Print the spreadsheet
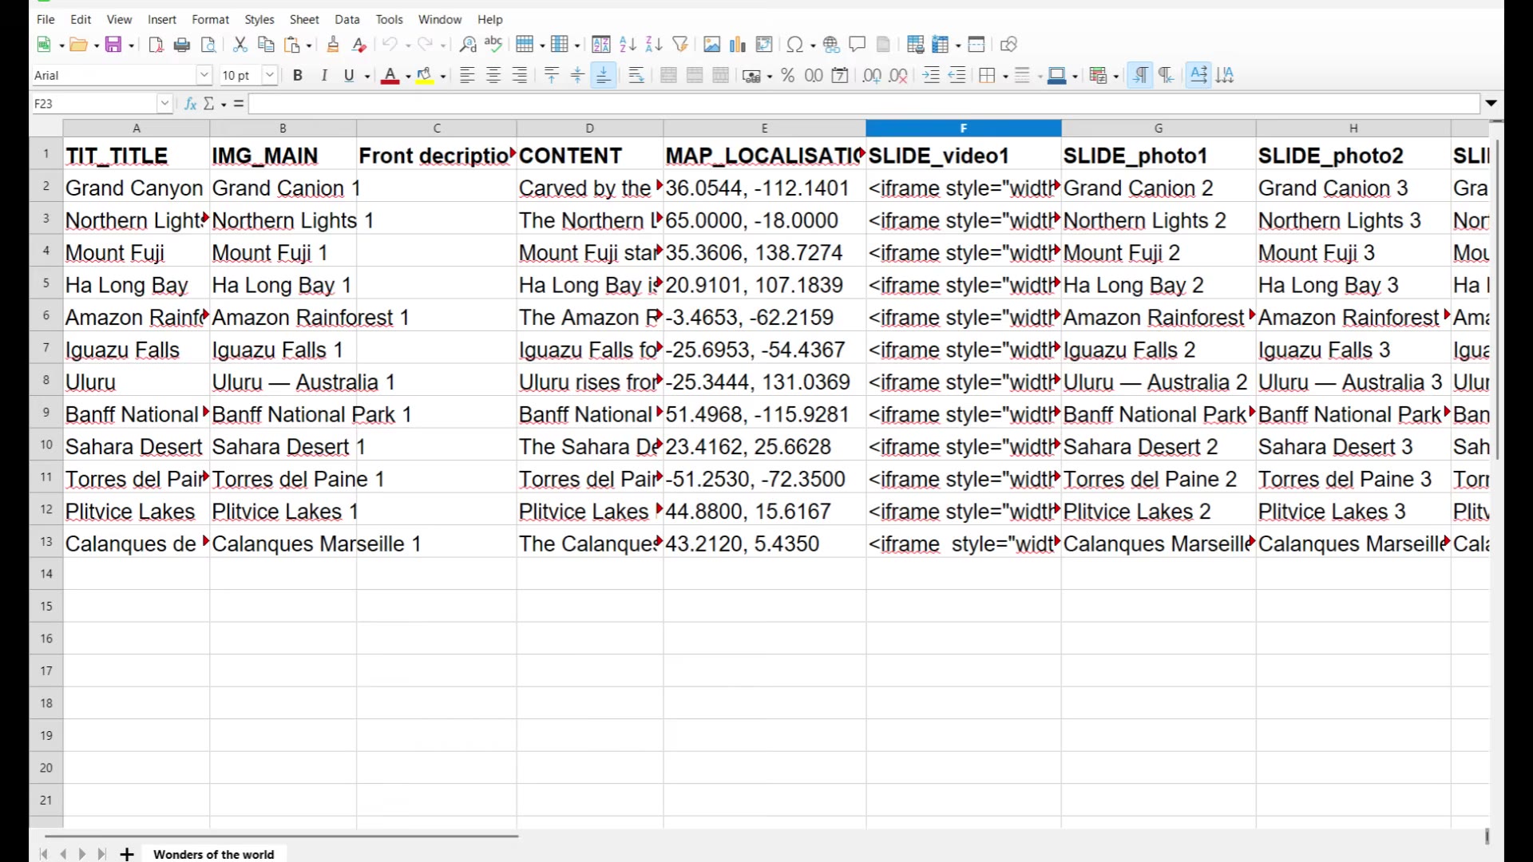The image size is (1533, 862). (x=182, y=45)
